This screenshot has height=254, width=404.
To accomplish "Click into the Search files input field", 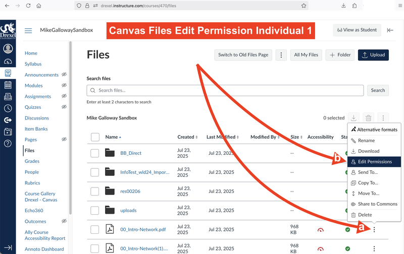I will (x=225, y=90).
